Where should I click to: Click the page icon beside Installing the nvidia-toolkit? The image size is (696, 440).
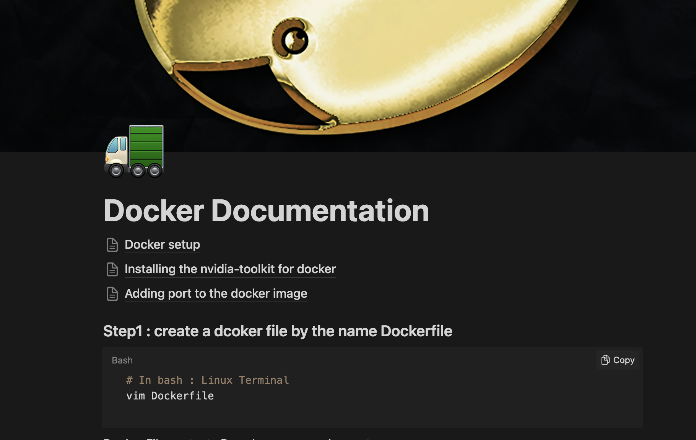tap(112, 269)
